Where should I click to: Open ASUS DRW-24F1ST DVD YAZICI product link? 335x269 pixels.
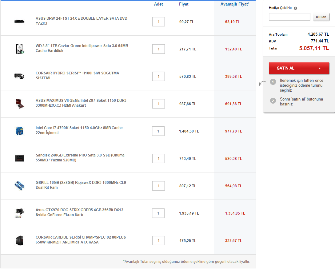point(82,21)
